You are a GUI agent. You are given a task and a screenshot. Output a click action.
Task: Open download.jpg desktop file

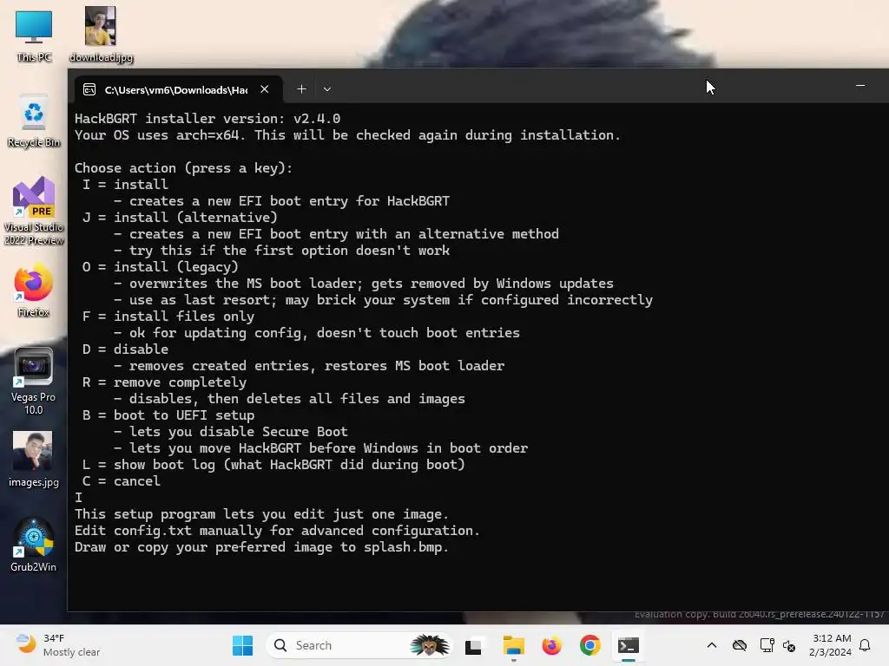[x=101, y=35]
